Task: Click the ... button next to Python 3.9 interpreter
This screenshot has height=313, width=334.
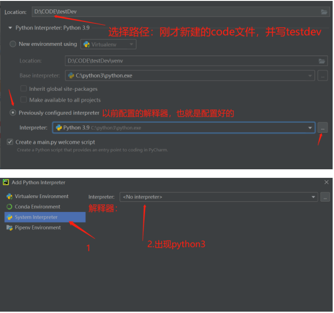Action: pyautogui.click(x=322, y=128)
